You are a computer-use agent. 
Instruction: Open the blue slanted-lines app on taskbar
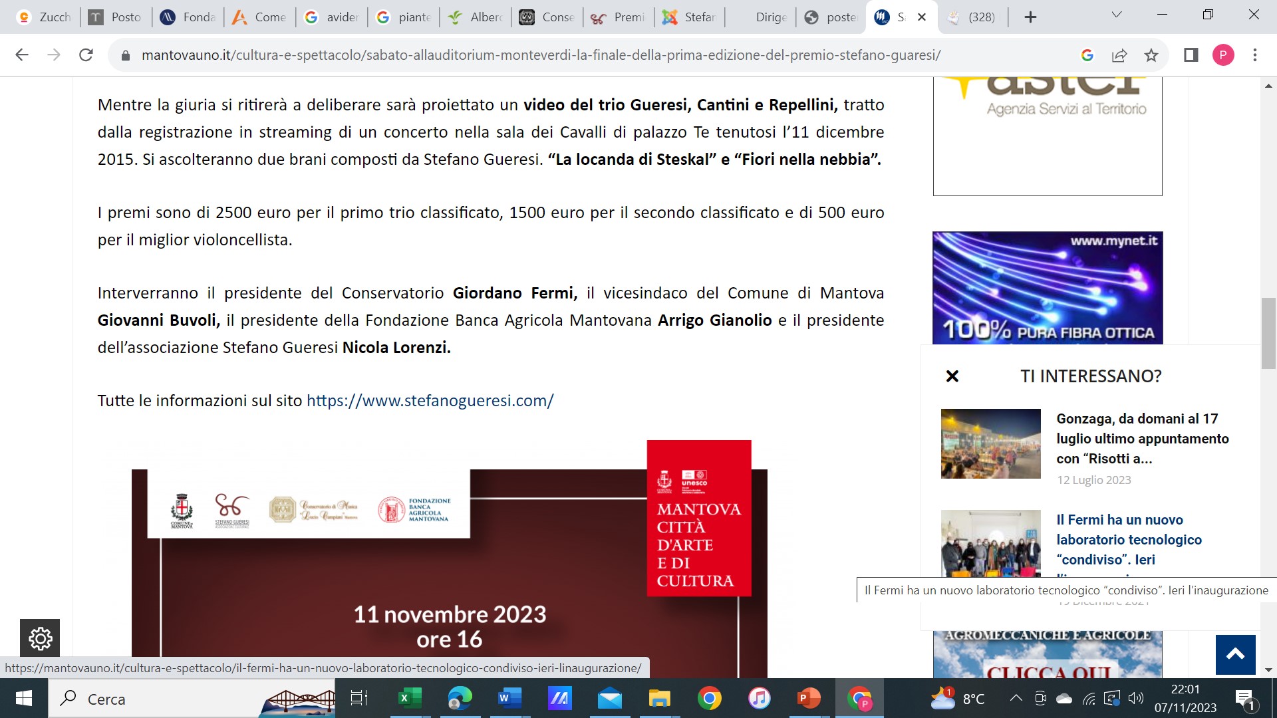coord(559,699)
